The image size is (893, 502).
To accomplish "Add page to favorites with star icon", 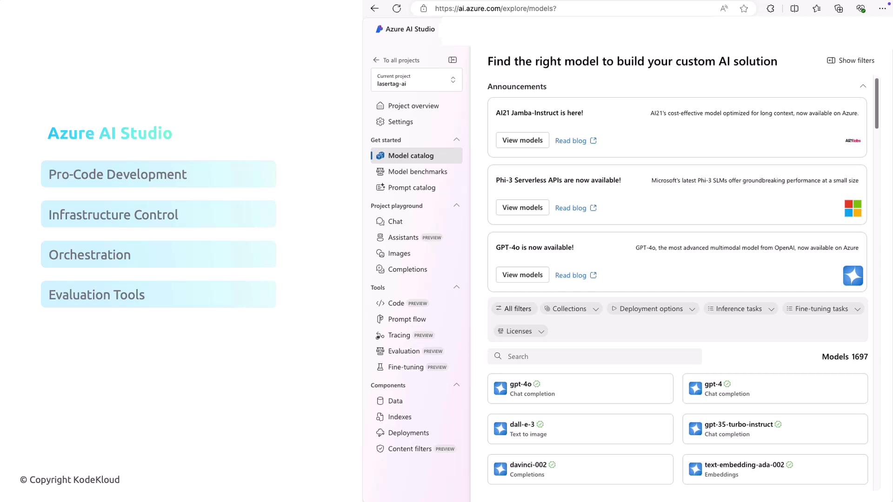I will click(x=744, y=8).
